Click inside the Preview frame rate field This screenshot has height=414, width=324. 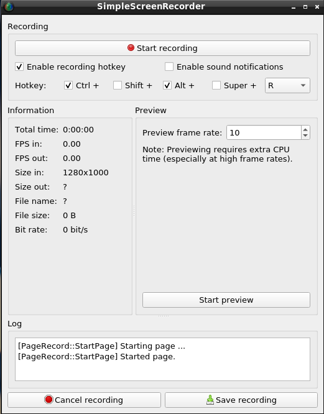264,132
